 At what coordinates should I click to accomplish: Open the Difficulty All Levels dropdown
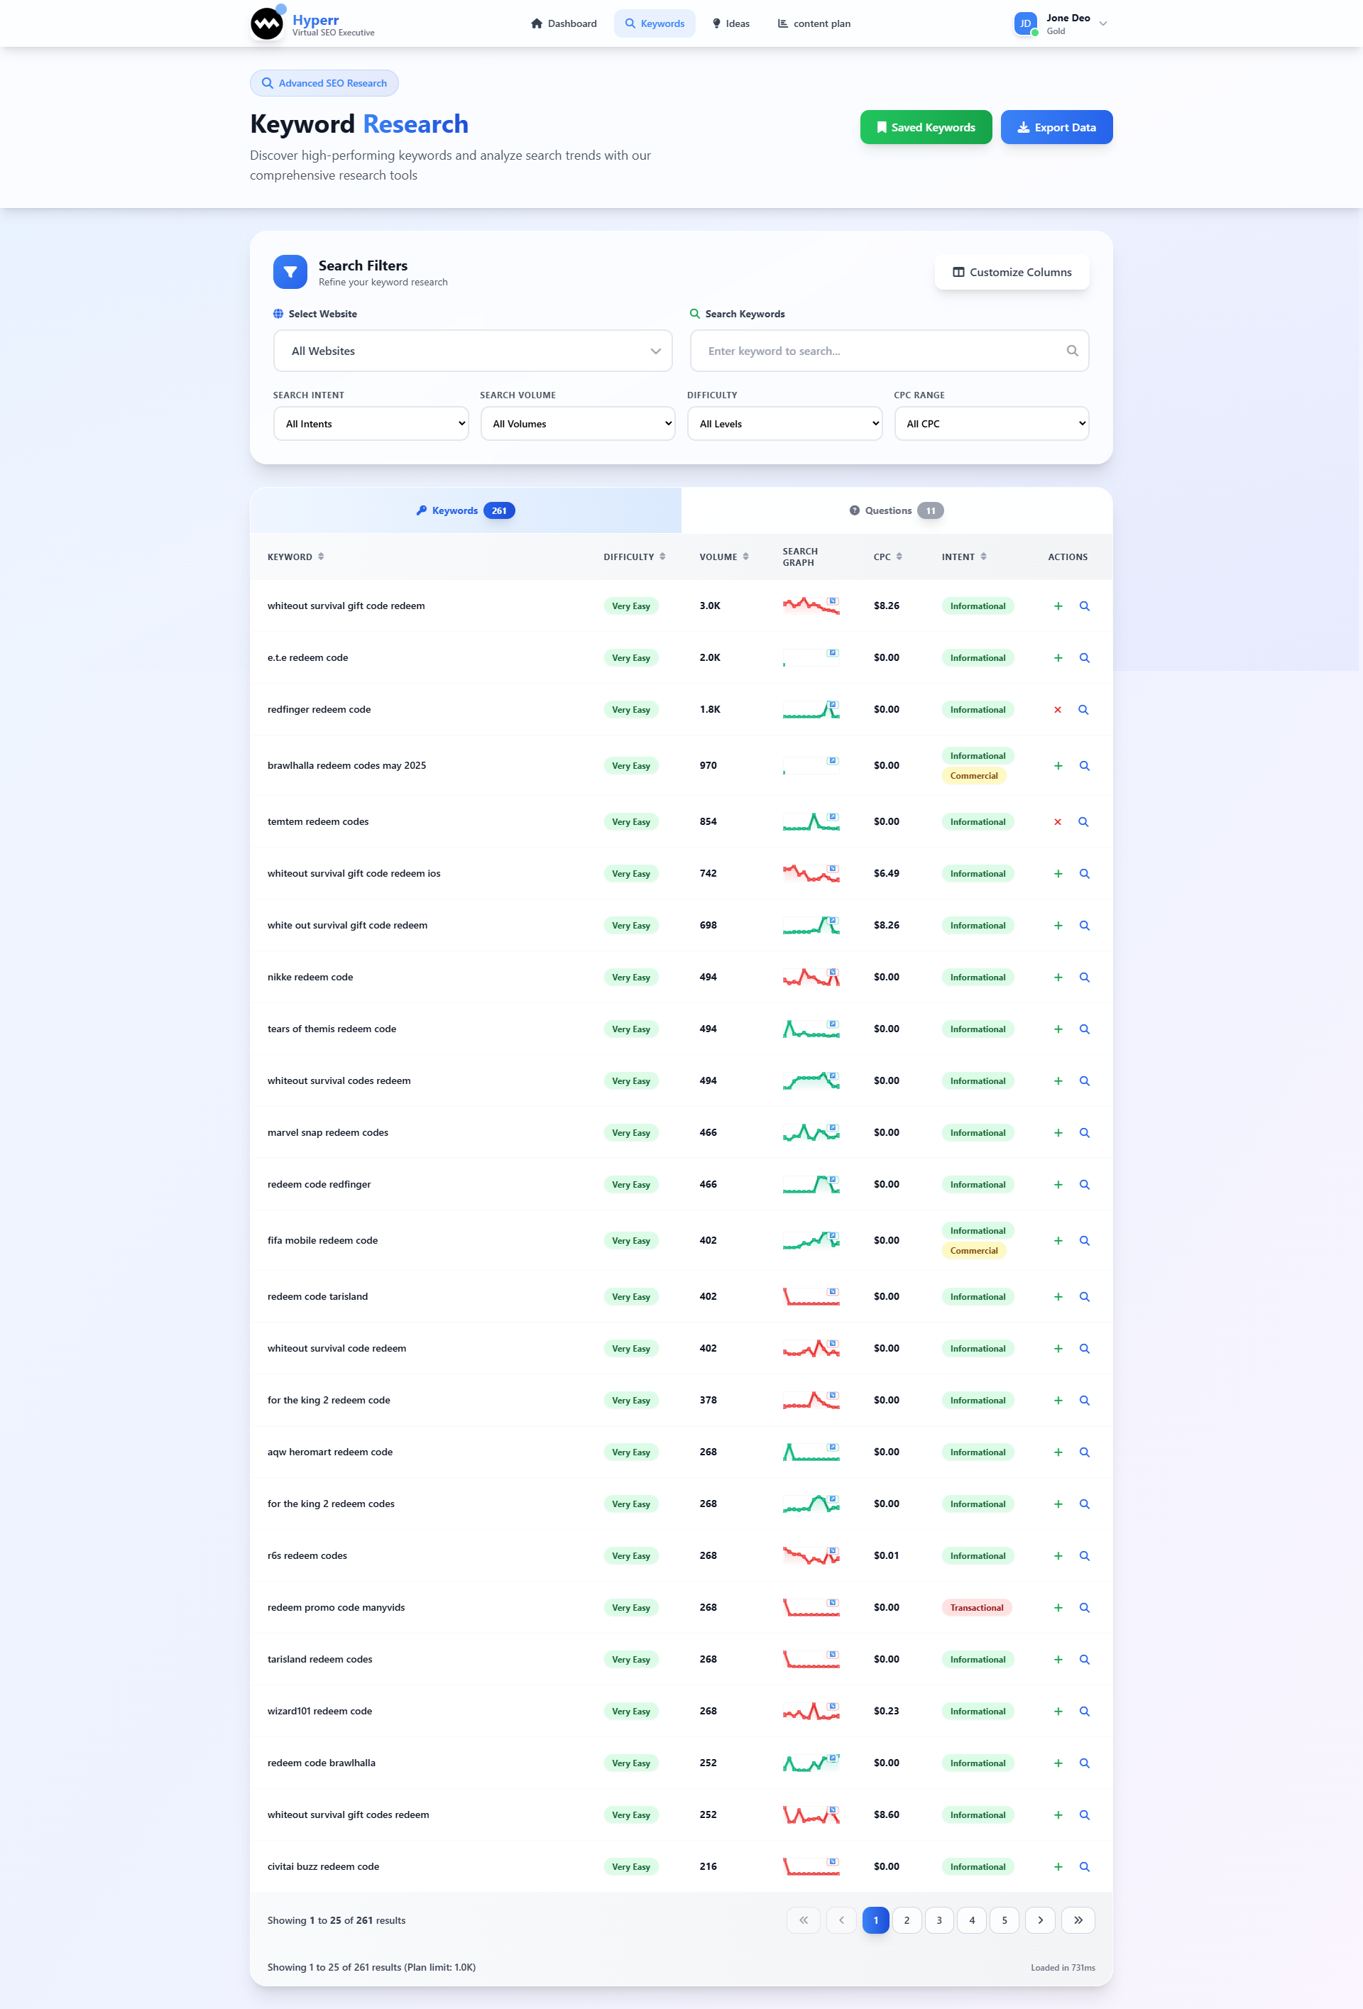pyautogui.click(x=784, y=424)
